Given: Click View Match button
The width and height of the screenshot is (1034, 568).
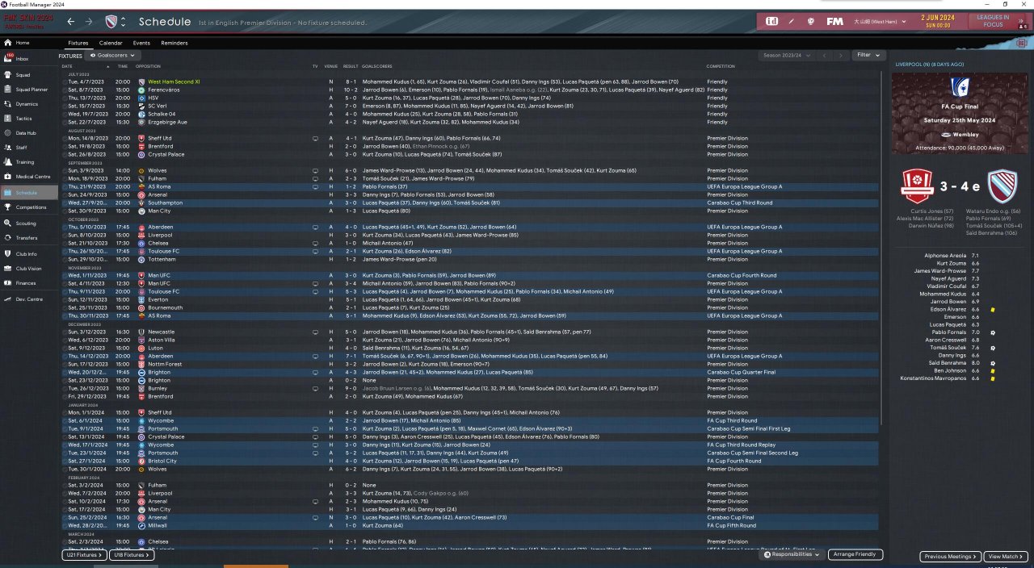Looking at the screenshot, I should tap(1007, 557).
